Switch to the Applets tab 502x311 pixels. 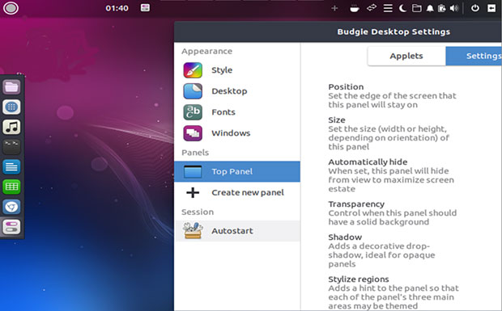(406, 56)
